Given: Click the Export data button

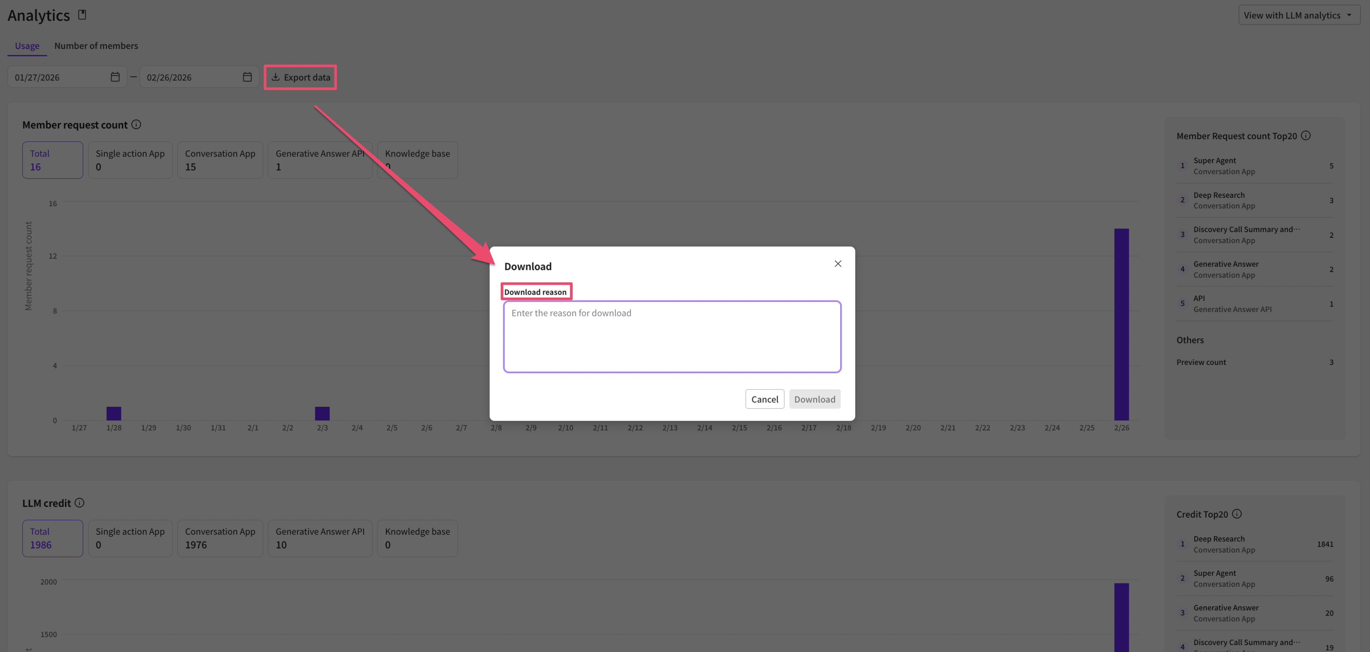Looking at the screenshot, I should point(301,77).
